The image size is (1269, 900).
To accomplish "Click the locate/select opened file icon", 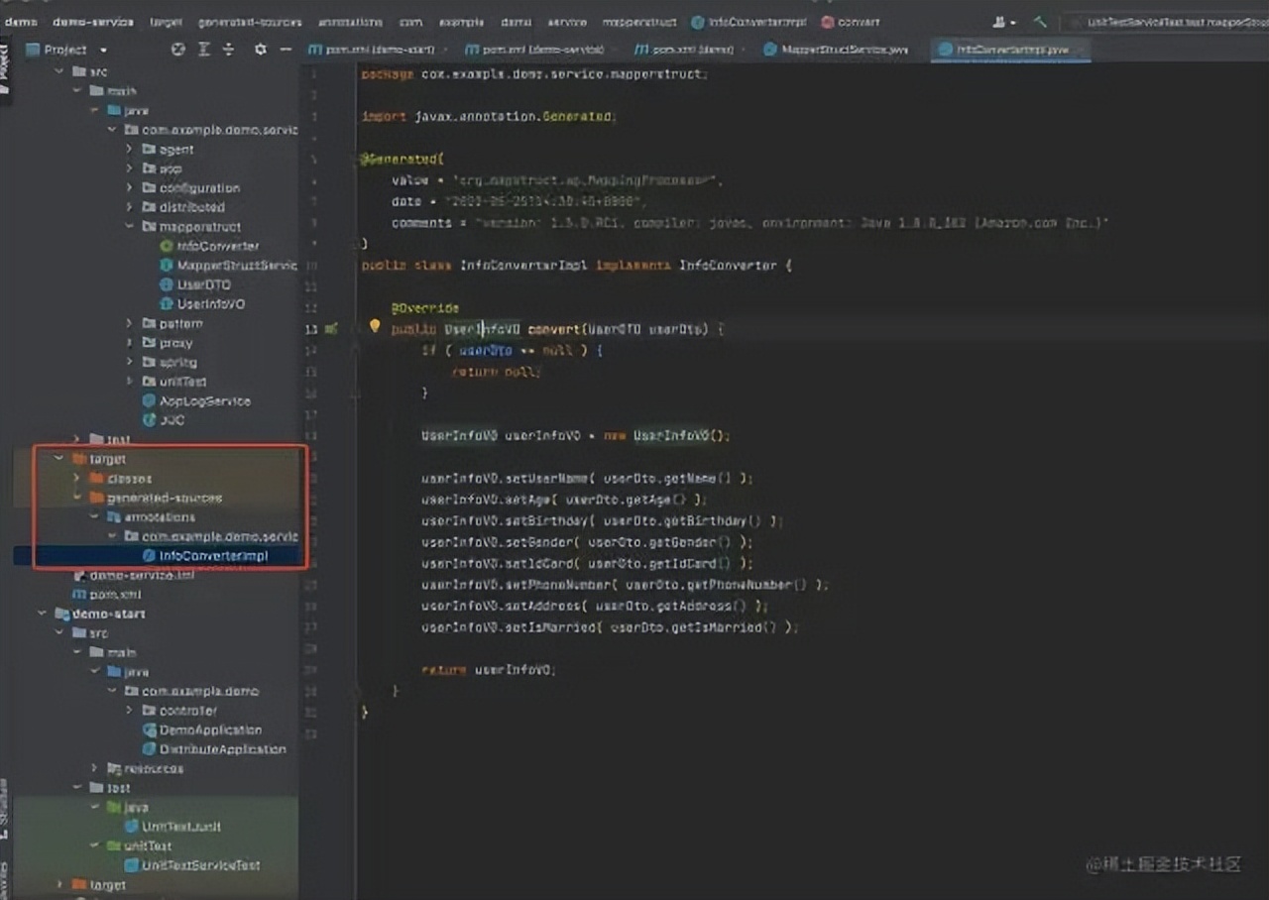I will pos(177,50).
